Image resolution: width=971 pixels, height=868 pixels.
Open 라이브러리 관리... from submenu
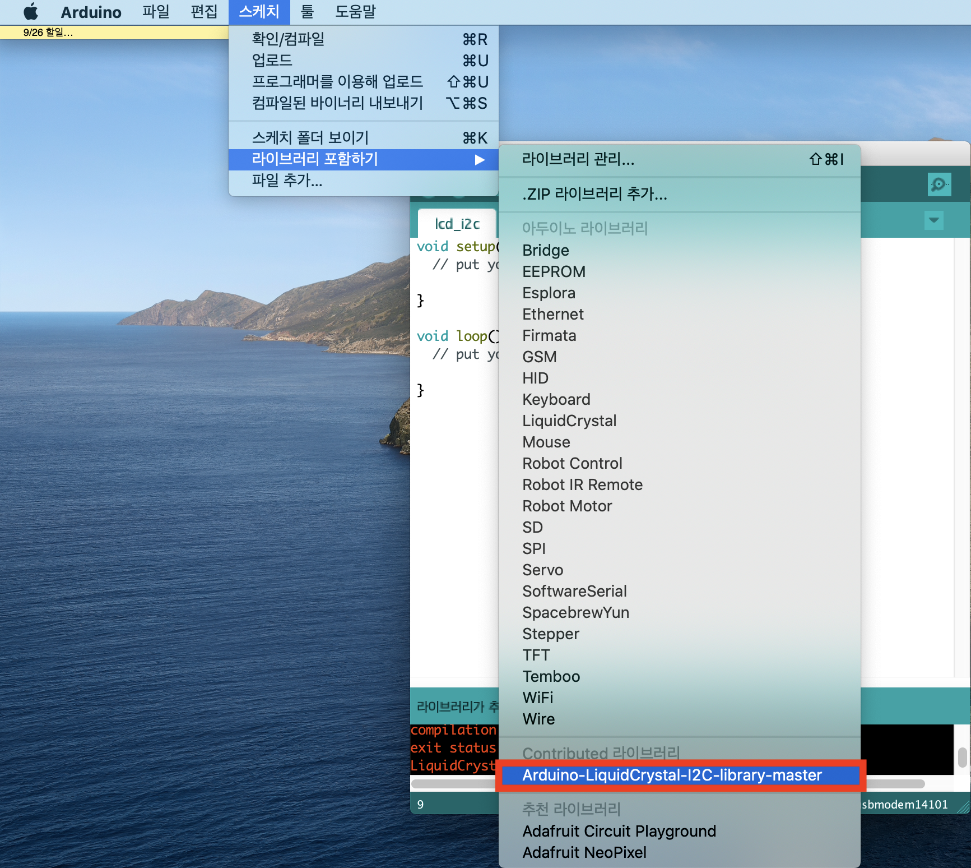pyautogui.click(x=679, y=160)
